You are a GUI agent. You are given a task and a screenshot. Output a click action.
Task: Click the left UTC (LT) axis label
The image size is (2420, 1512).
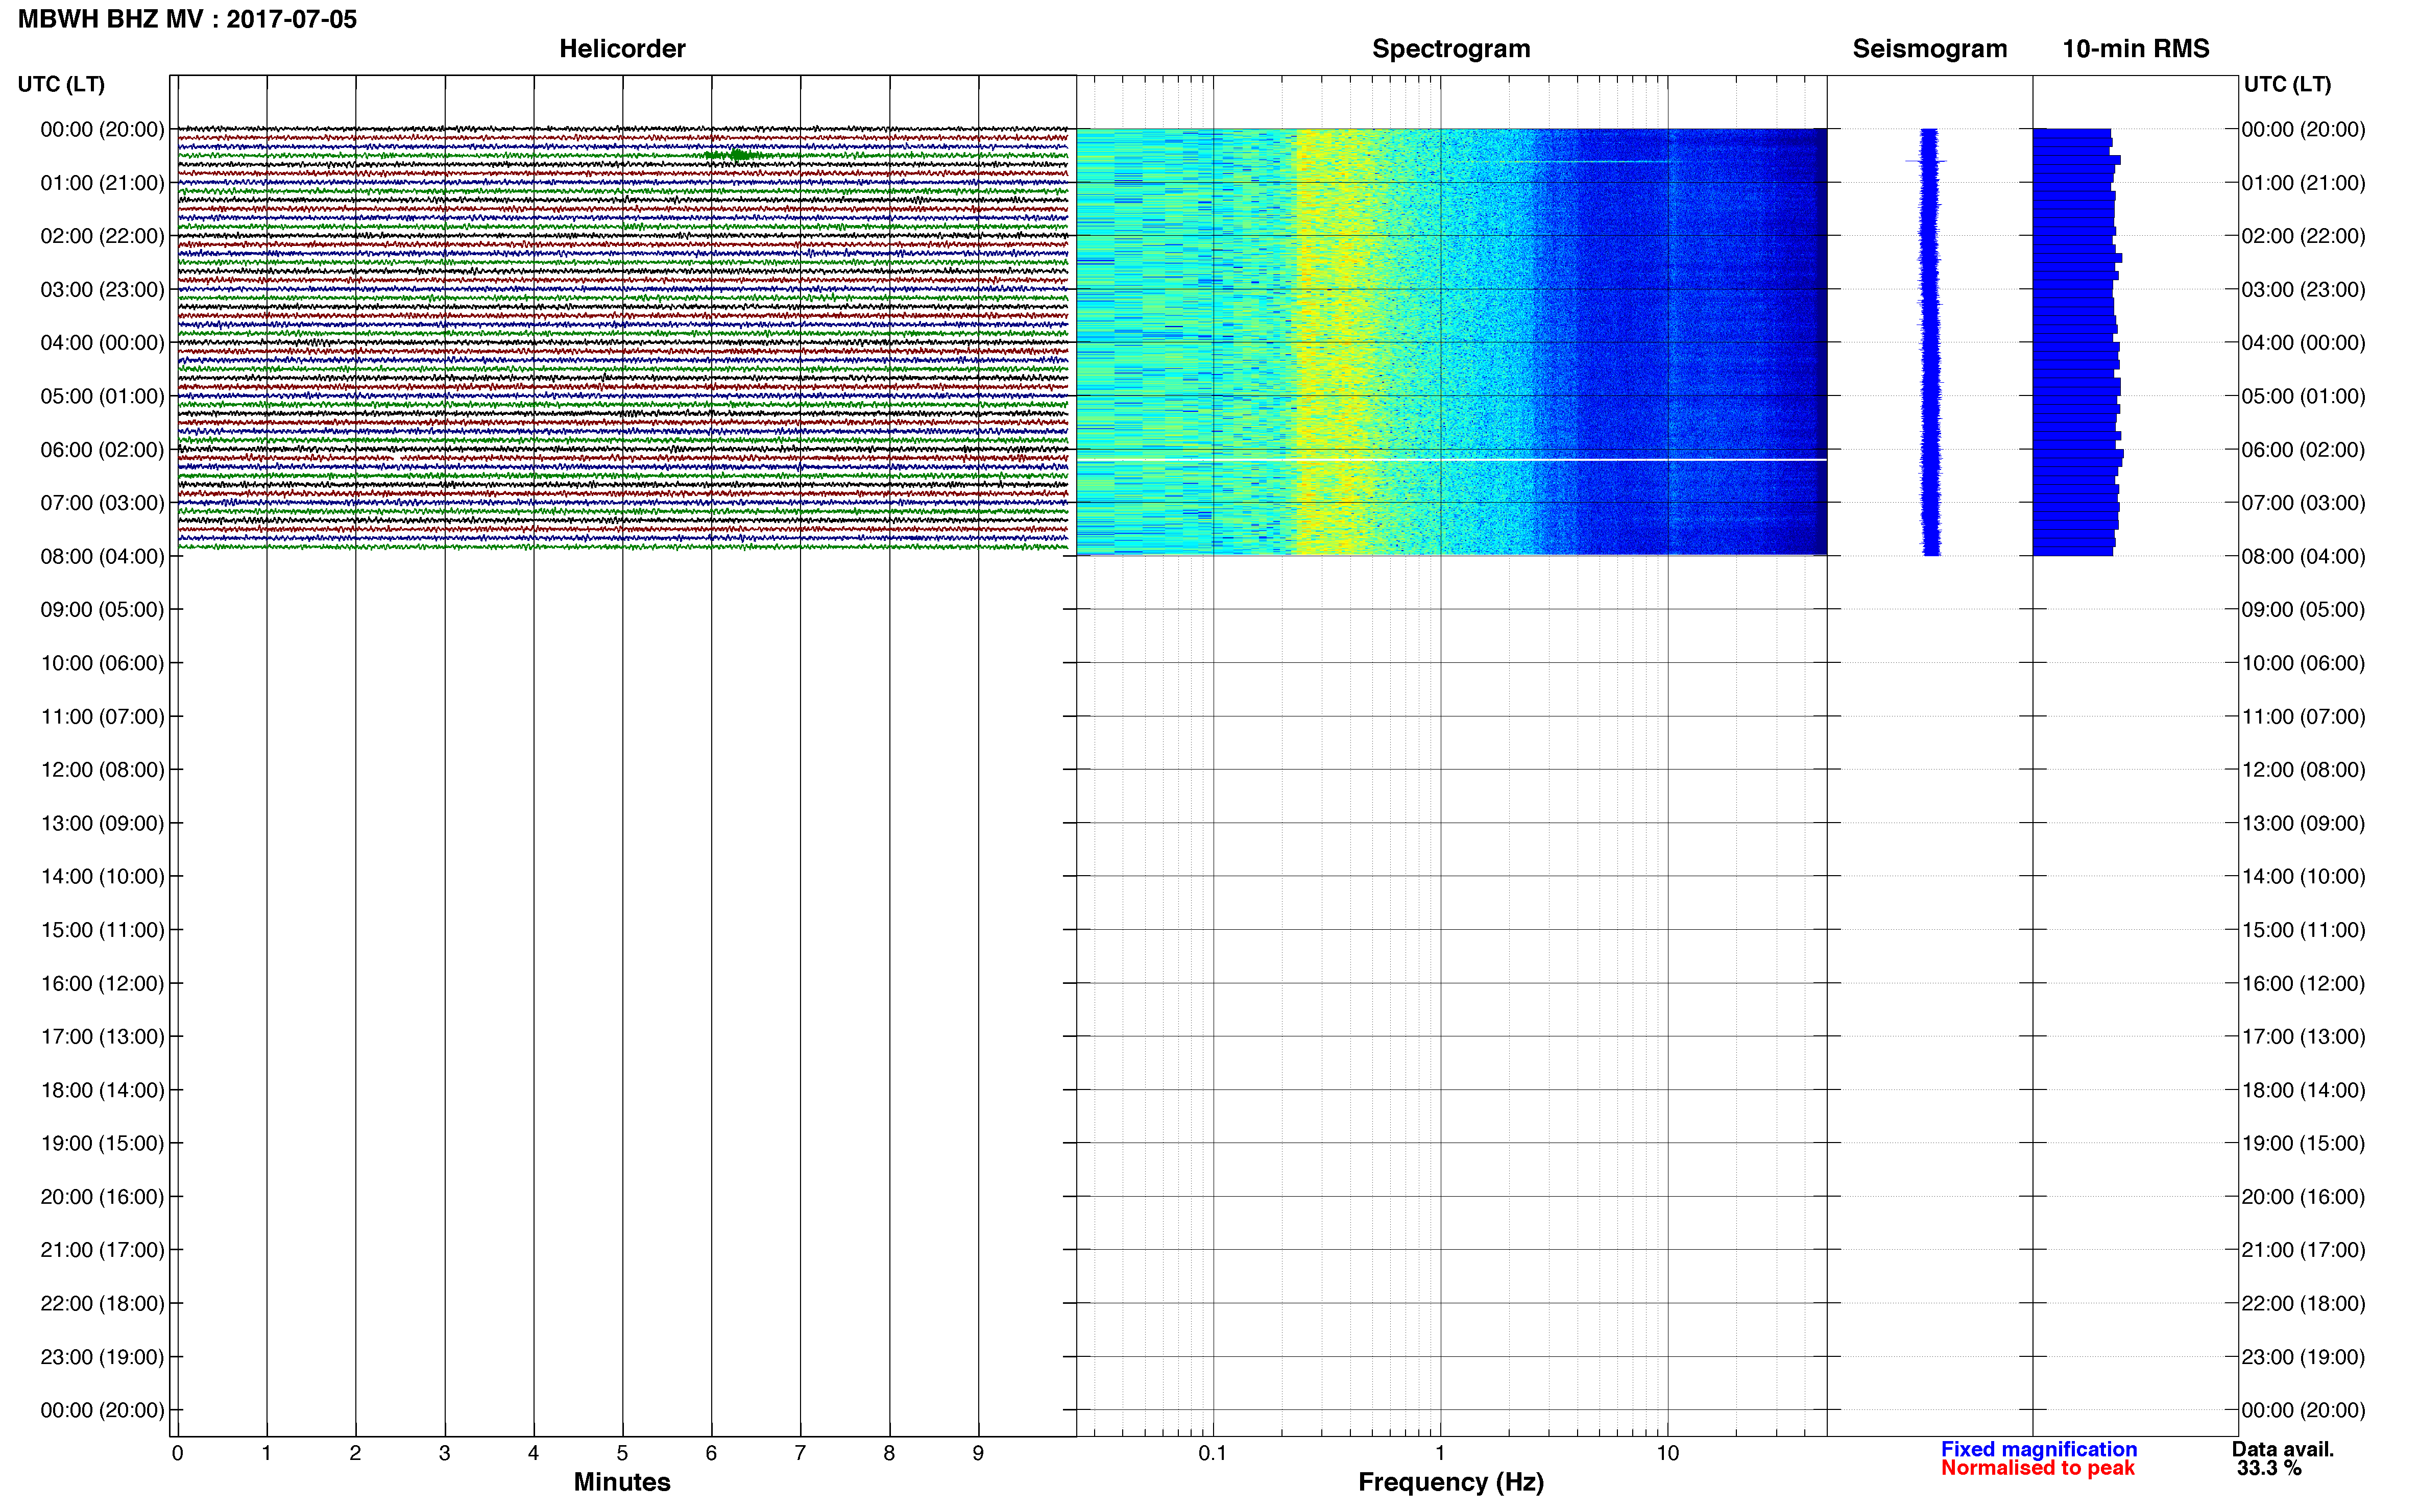point(61,84)
